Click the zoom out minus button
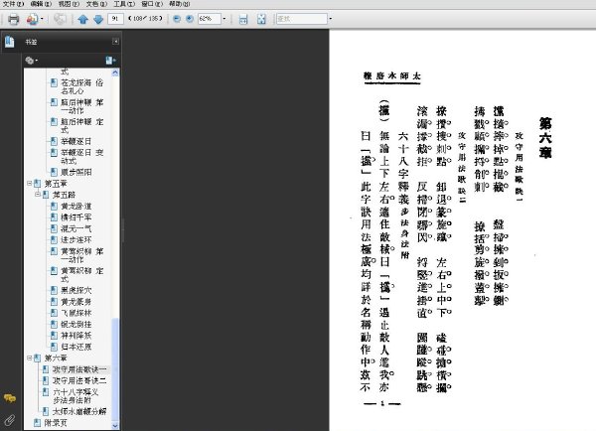This screenshot has width=596, height=431. tap(177, 19)
